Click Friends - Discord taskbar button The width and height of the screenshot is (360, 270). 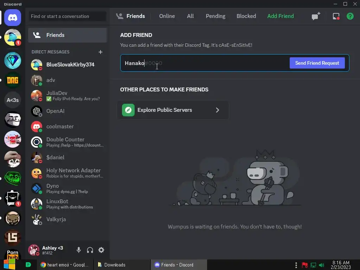point(179,265)
